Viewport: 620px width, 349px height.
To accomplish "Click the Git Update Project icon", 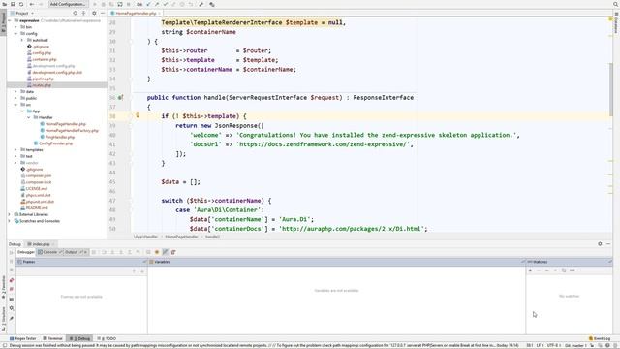I will pyautogui.click(x=148, y=4).
